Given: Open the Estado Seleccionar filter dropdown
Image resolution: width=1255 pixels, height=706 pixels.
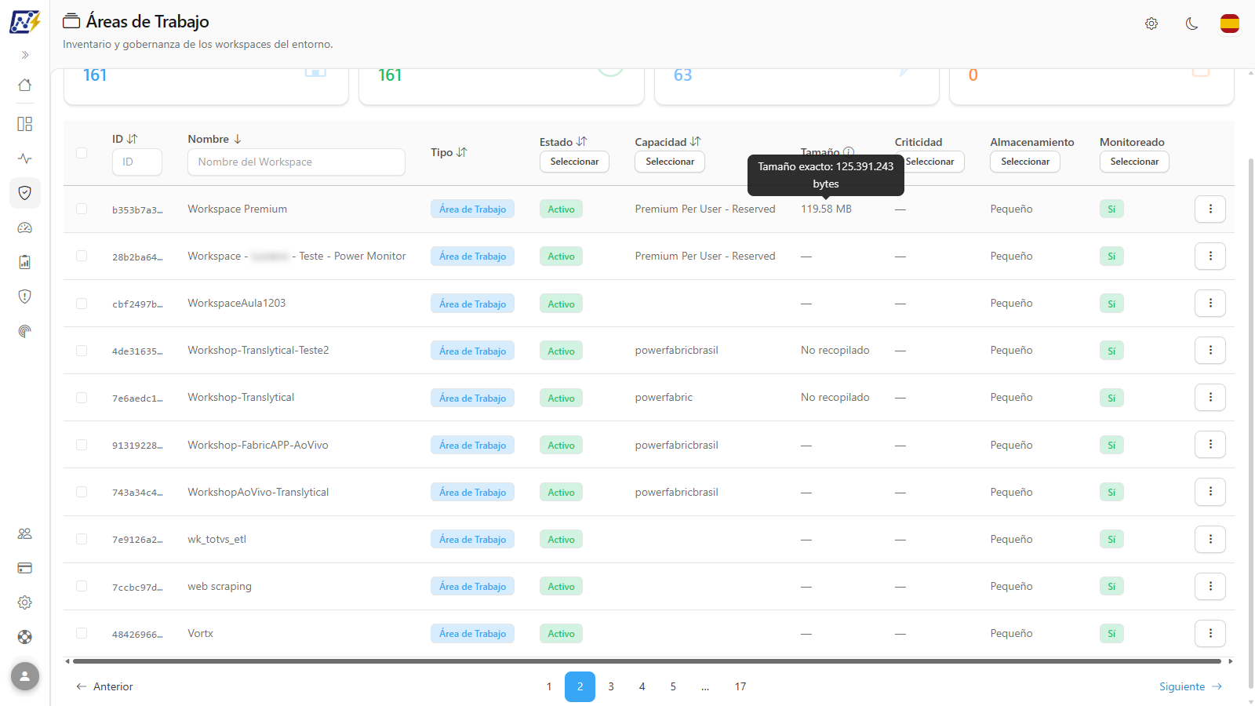Looking at the screenshot, I should point(574,162).
